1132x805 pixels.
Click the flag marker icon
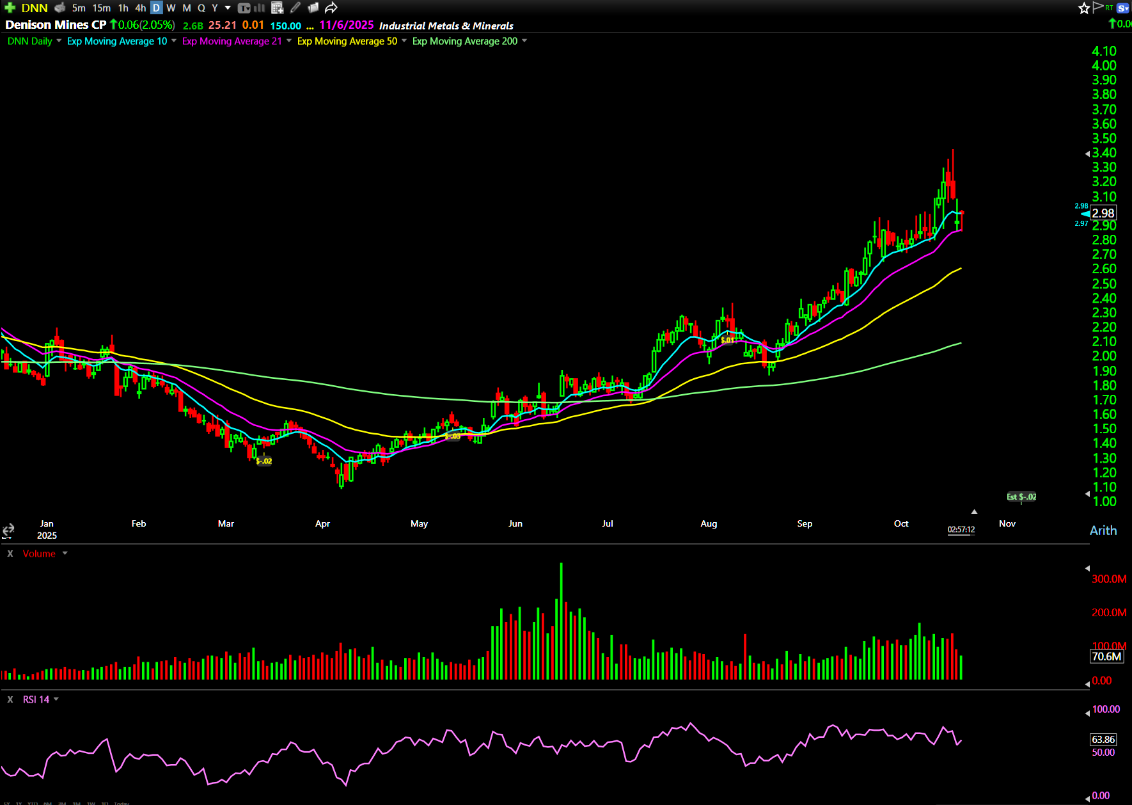click(1098, 8)
